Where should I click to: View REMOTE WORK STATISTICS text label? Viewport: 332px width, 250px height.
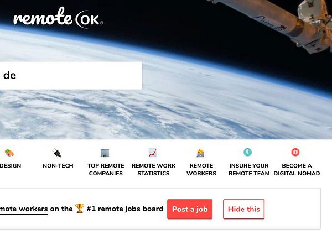pyautogui.click(x=153, y=170)
